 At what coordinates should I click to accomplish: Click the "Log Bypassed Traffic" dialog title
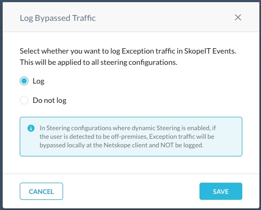pyautogui.click(x=58, y=18)
